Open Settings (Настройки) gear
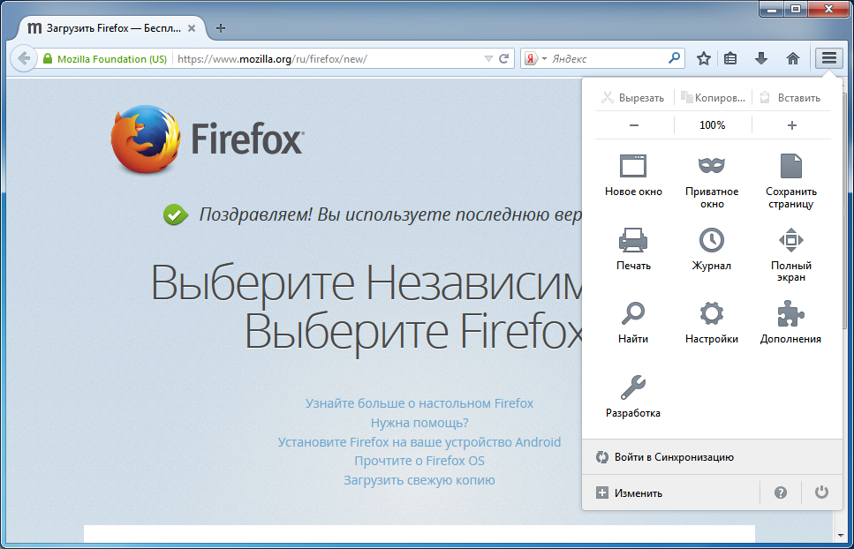This screenshot has height=549, width=854. [711, 322]
